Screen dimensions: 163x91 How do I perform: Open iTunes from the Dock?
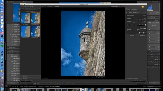coord(2,33)
